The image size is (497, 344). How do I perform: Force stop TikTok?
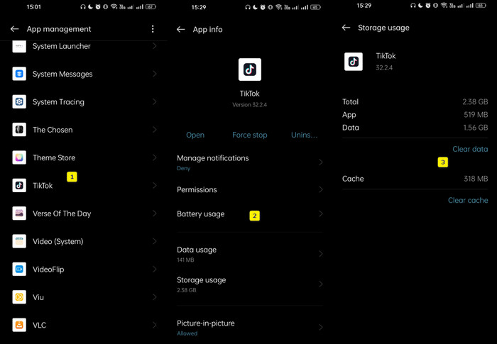pos(250,135)
